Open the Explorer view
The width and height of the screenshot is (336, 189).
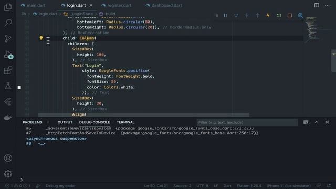coord(8,7)
